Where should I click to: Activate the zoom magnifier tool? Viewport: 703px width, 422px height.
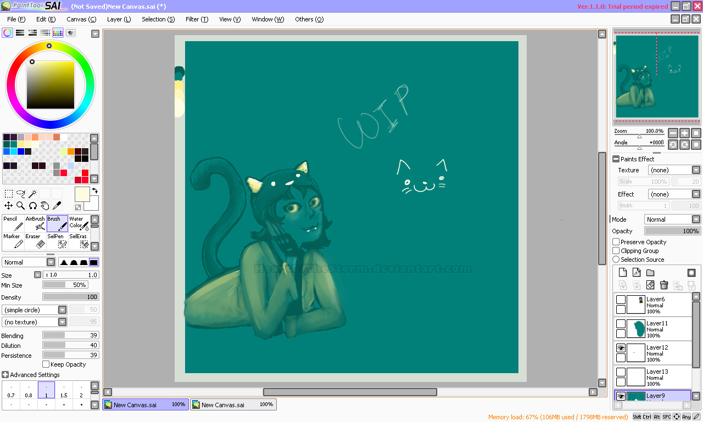[x=21, y=206]
